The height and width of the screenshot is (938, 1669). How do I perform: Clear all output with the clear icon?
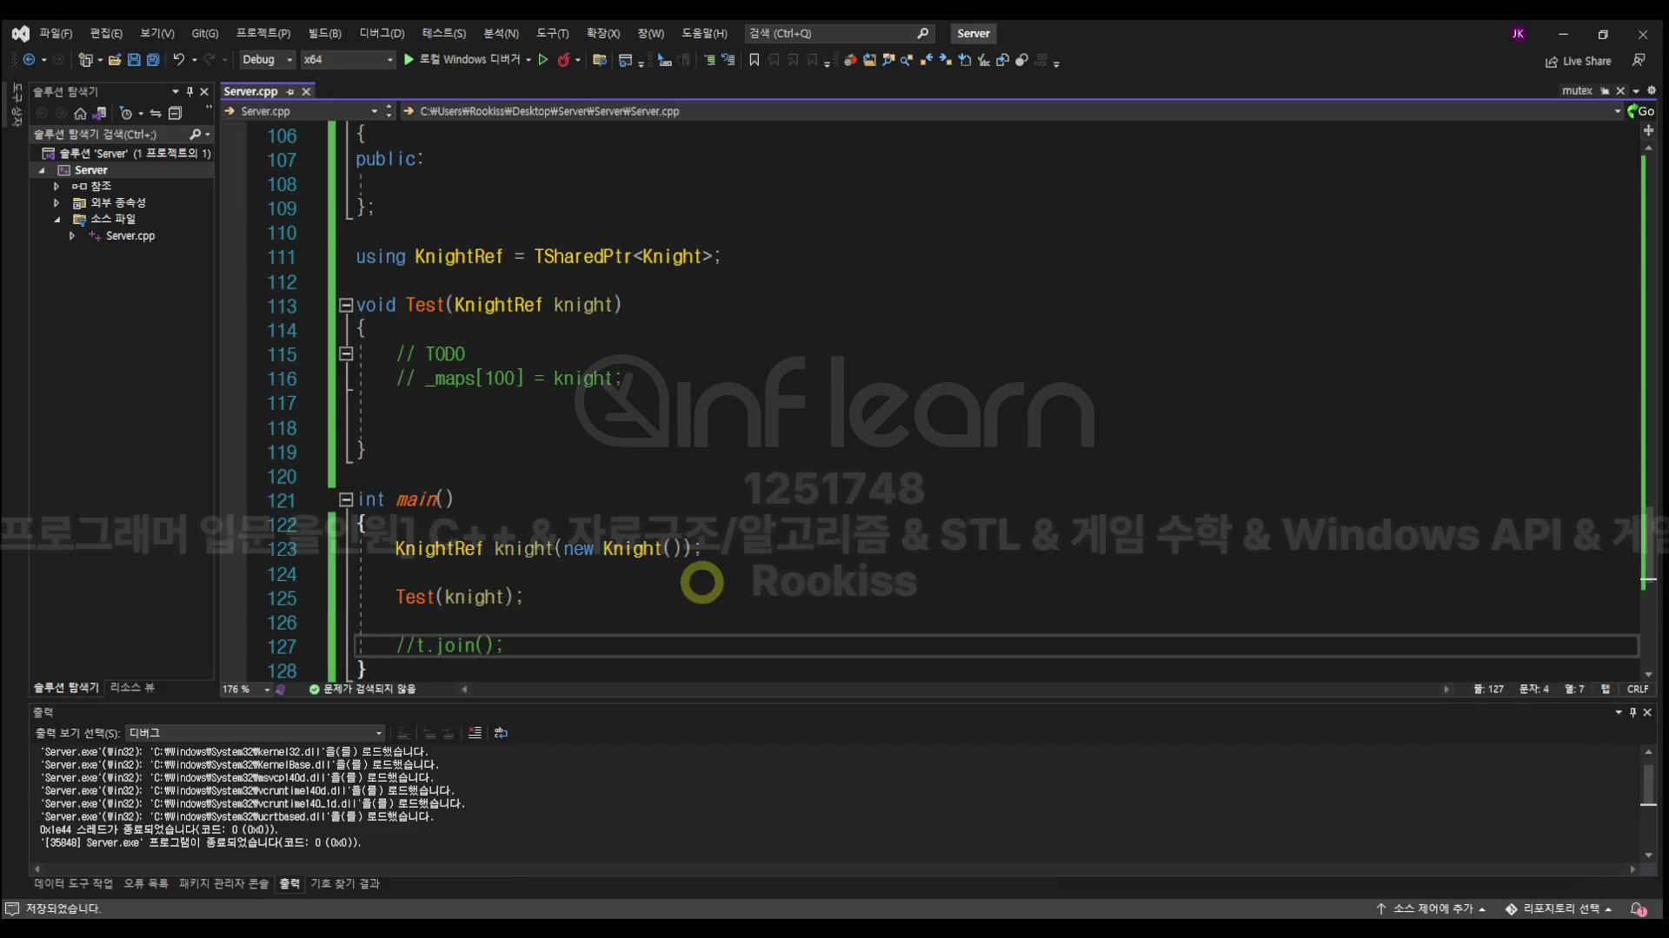[x=475, y=733]
